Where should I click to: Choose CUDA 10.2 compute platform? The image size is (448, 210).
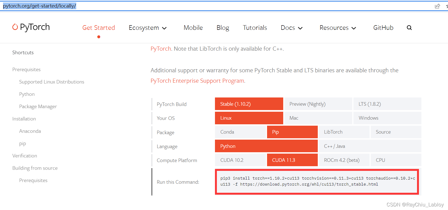point(240,160)
